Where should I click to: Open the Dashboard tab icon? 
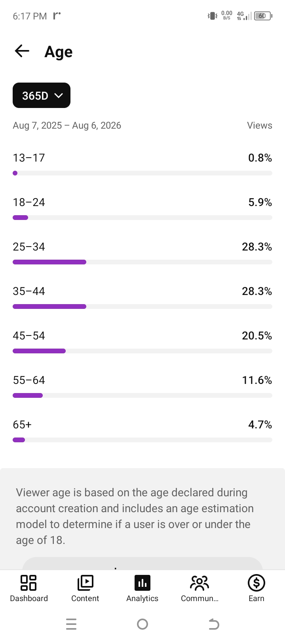pyautogui.click(x=28, y=583)
